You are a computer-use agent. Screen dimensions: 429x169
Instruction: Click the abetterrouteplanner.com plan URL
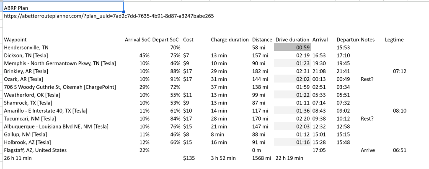coord(109,16)
